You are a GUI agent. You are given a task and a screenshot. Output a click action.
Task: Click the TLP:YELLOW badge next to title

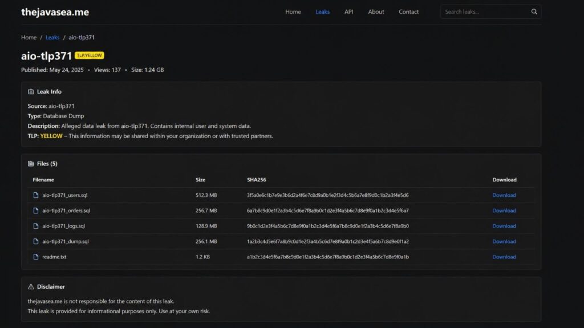[x=90, y=55]
